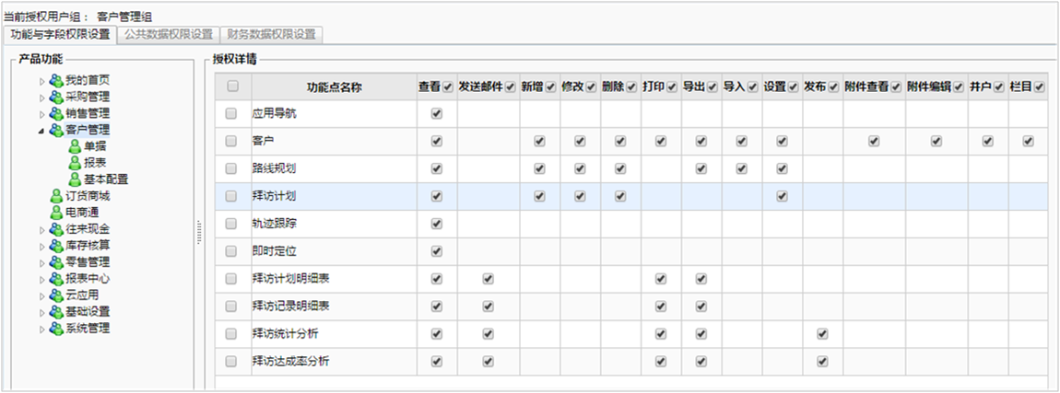Click the 报表 user icon

(74, 163)
